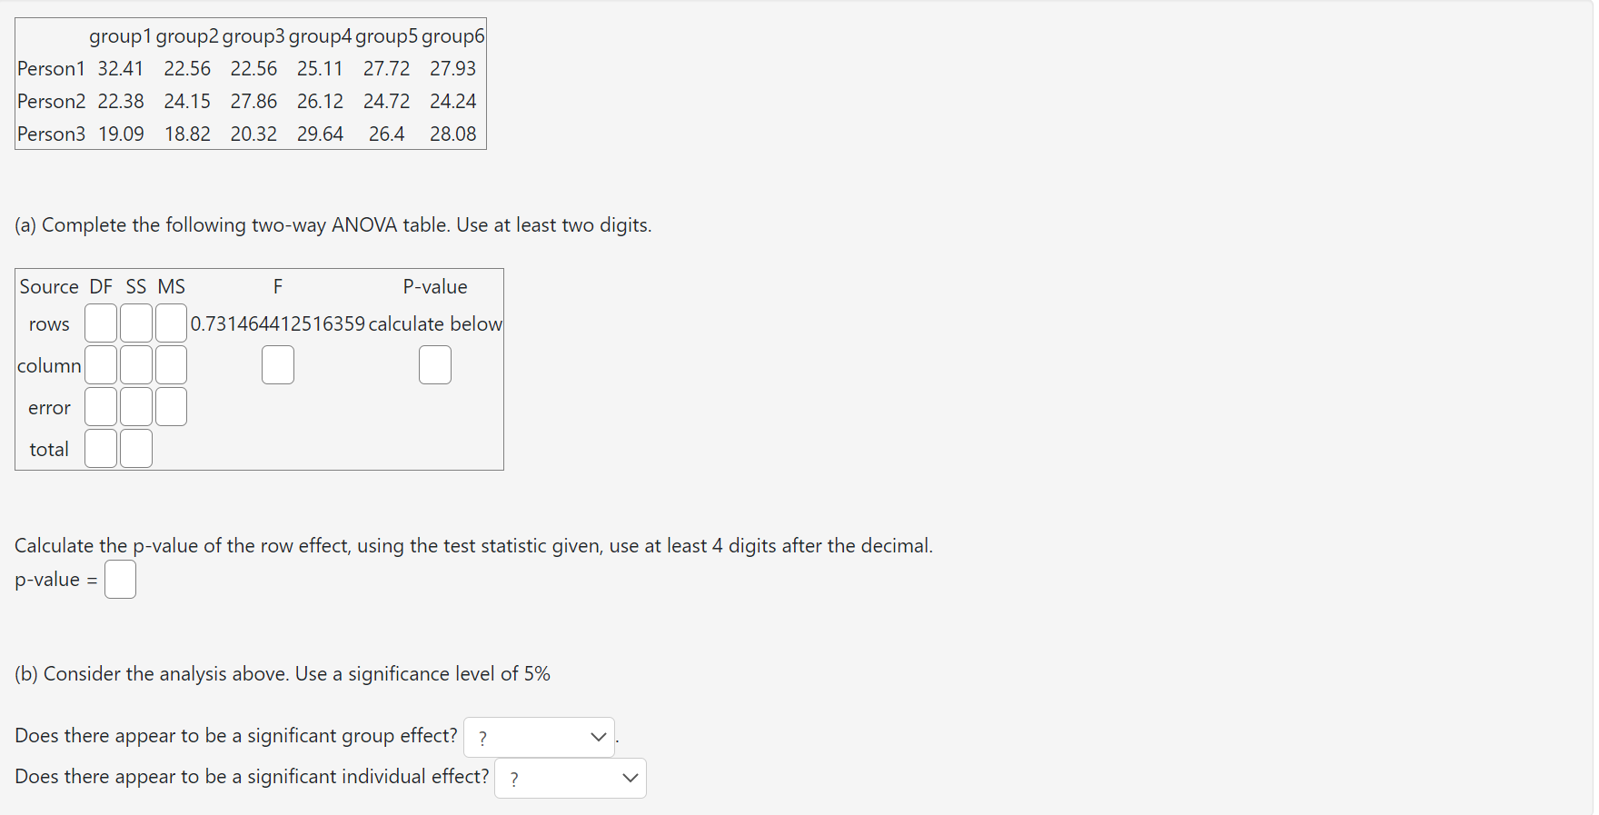Click the p-value answer box below the table
The image size is (1599, 815).
pyautogui.click(x=120, y=579)
